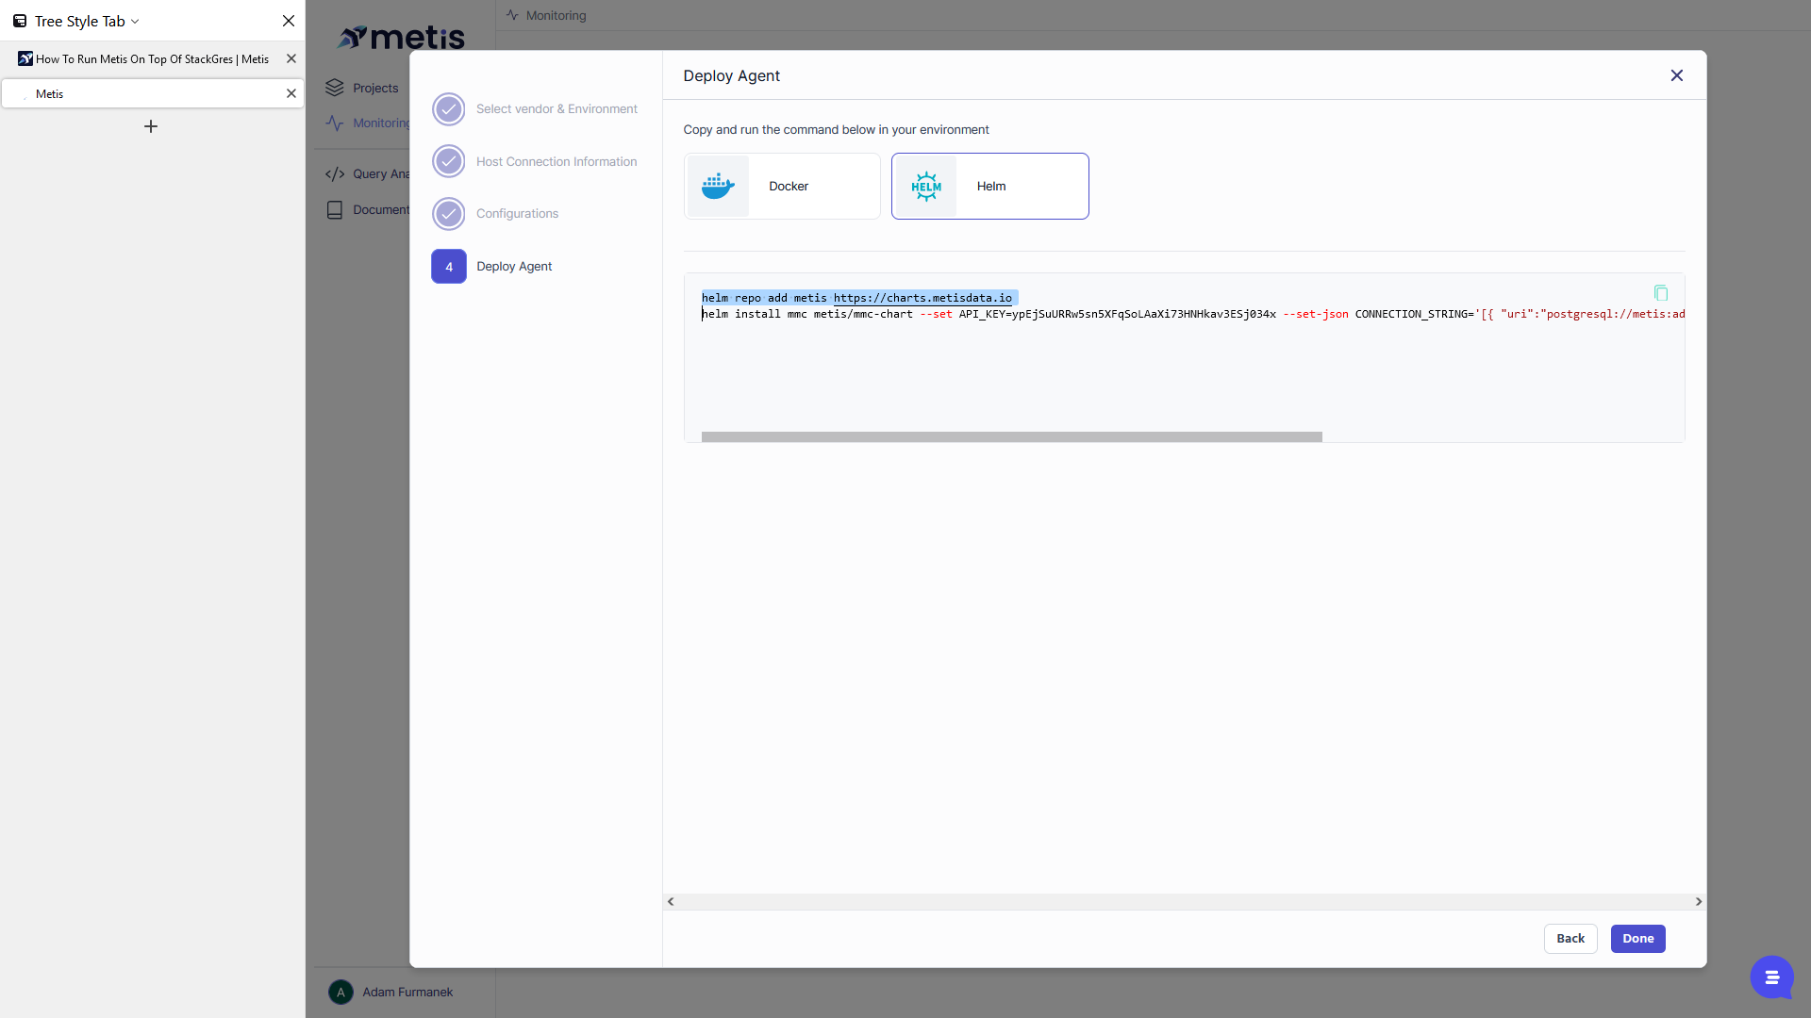Click the charts.metisdata.io URL in code
1811x1018 pixels.
922,298
